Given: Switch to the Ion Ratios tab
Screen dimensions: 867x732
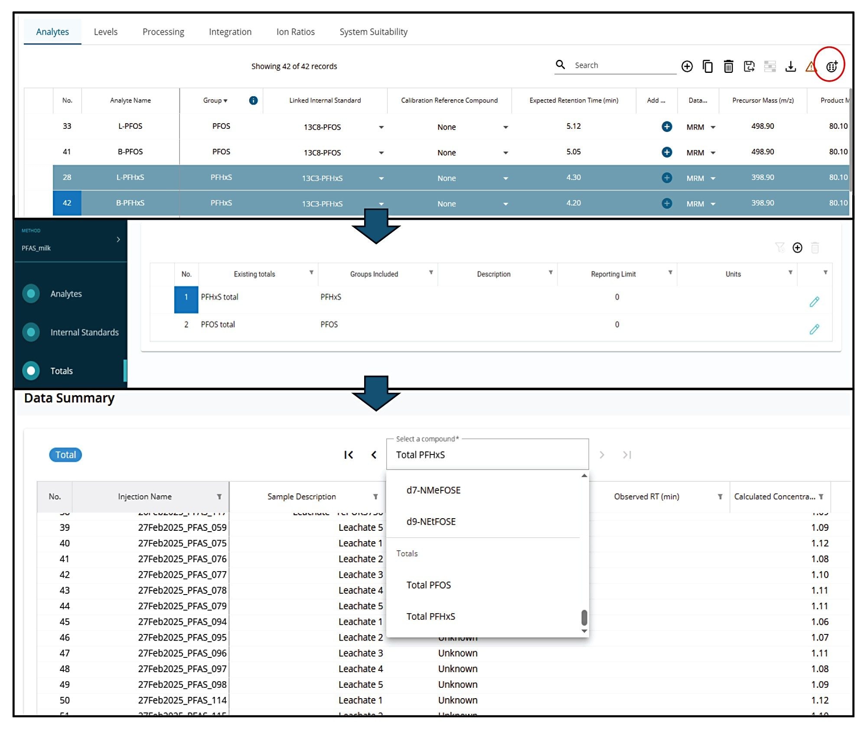Looking at the screenshot, I should (x=296, y=31).
